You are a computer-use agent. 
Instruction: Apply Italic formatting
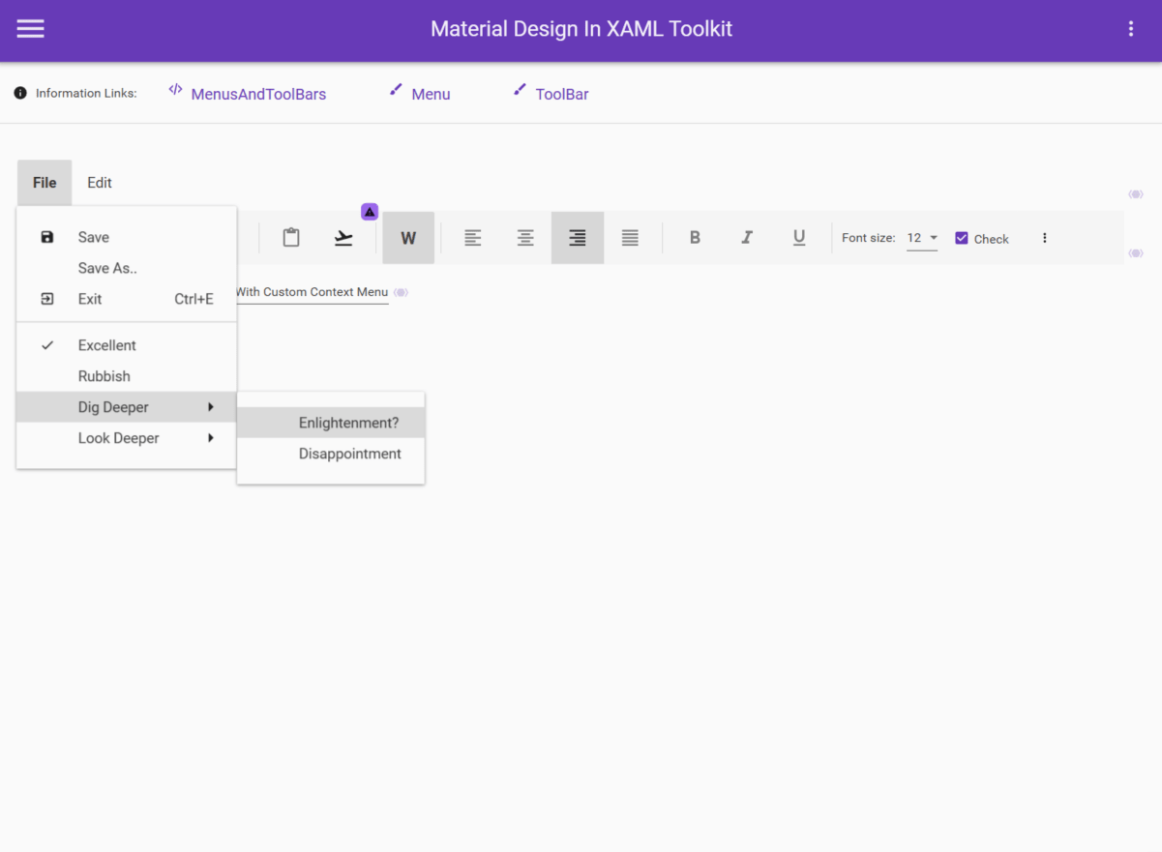(x=747, y=237)
